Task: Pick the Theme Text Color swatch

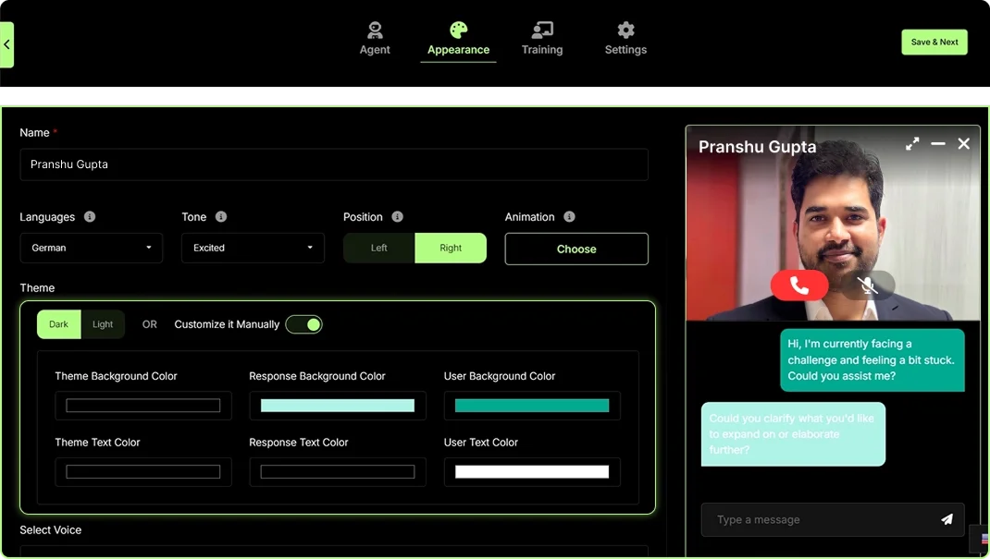Action: click(x=143, y=472)
